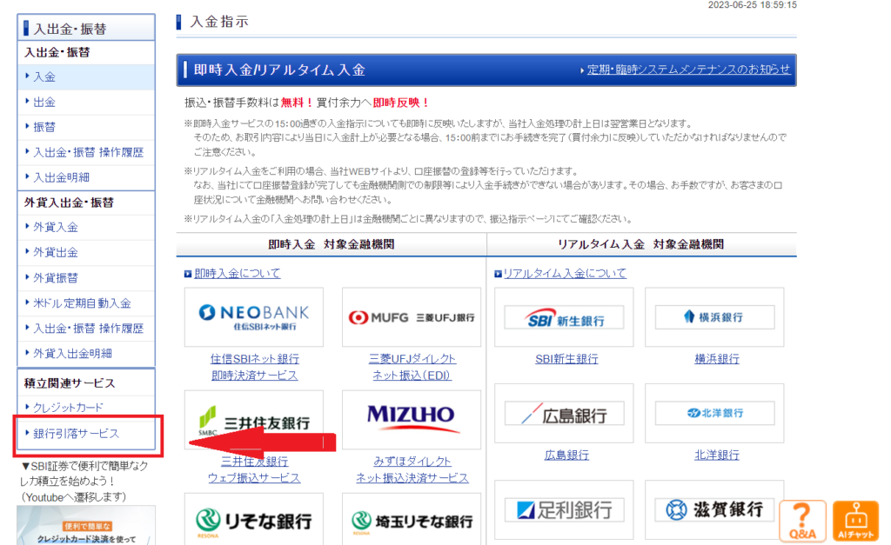Screen dimensions: 891x545
Task: Select the 三井住友銀行 SMBC logo
Action: pyautogui.click(x=254, y=420)
